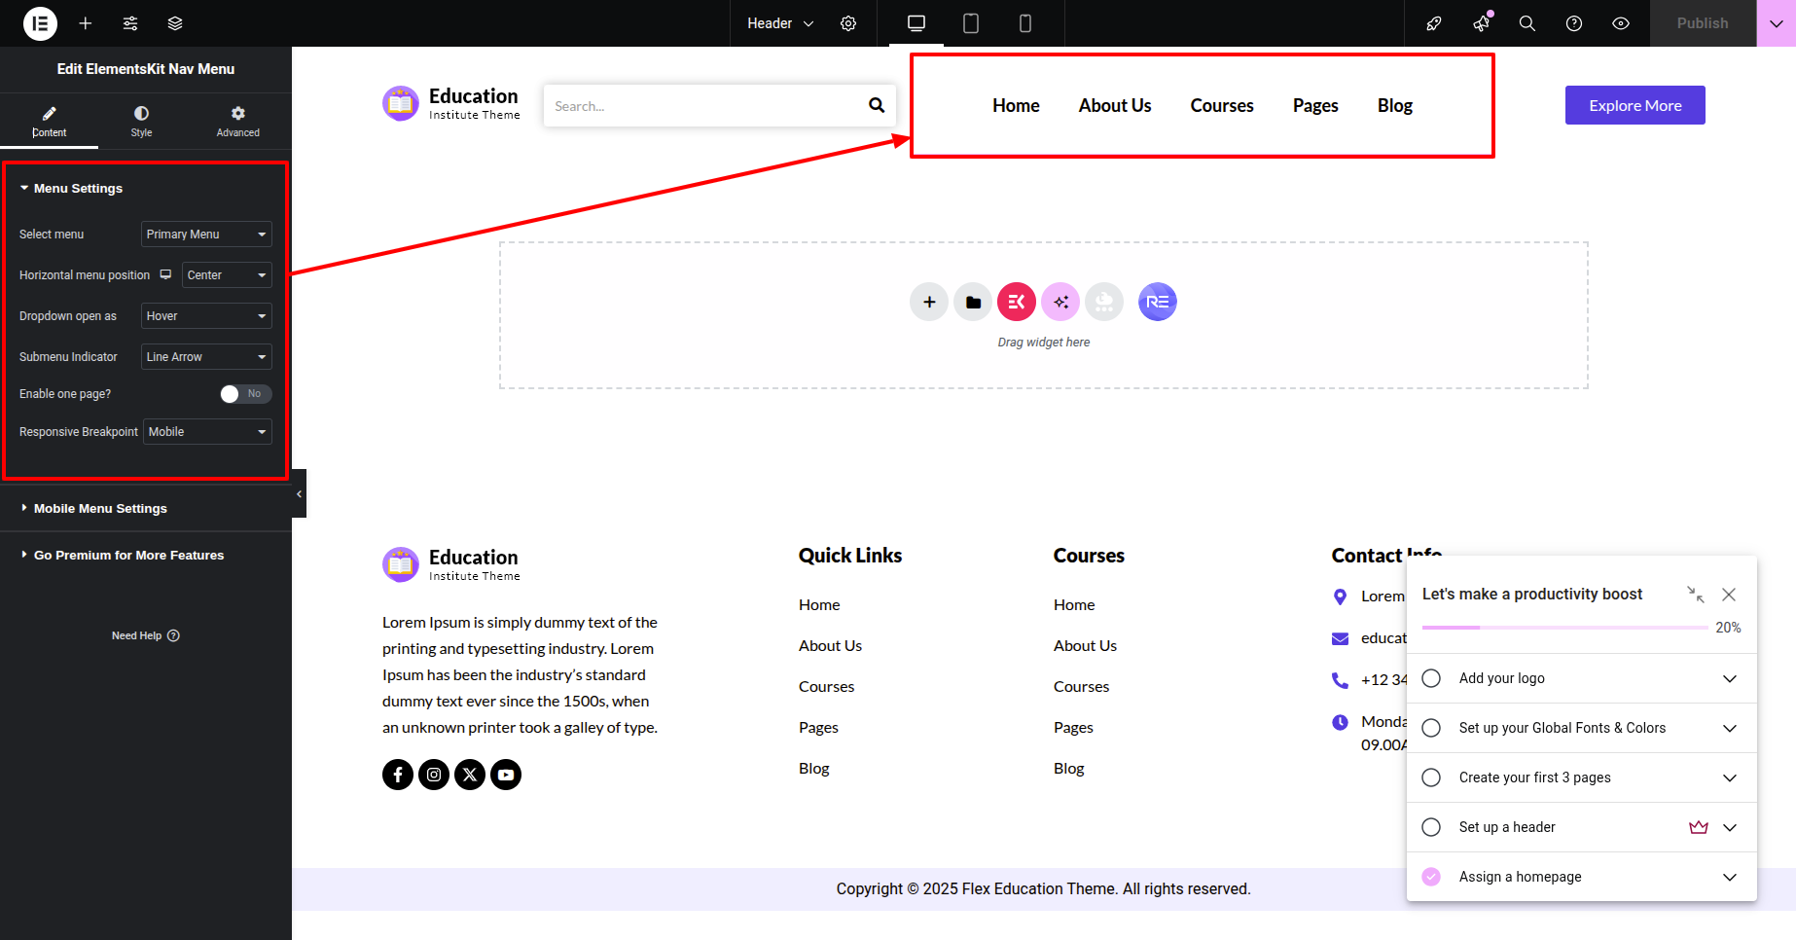
Task: Expand Go Premium for More Features section
Action: 146,556
